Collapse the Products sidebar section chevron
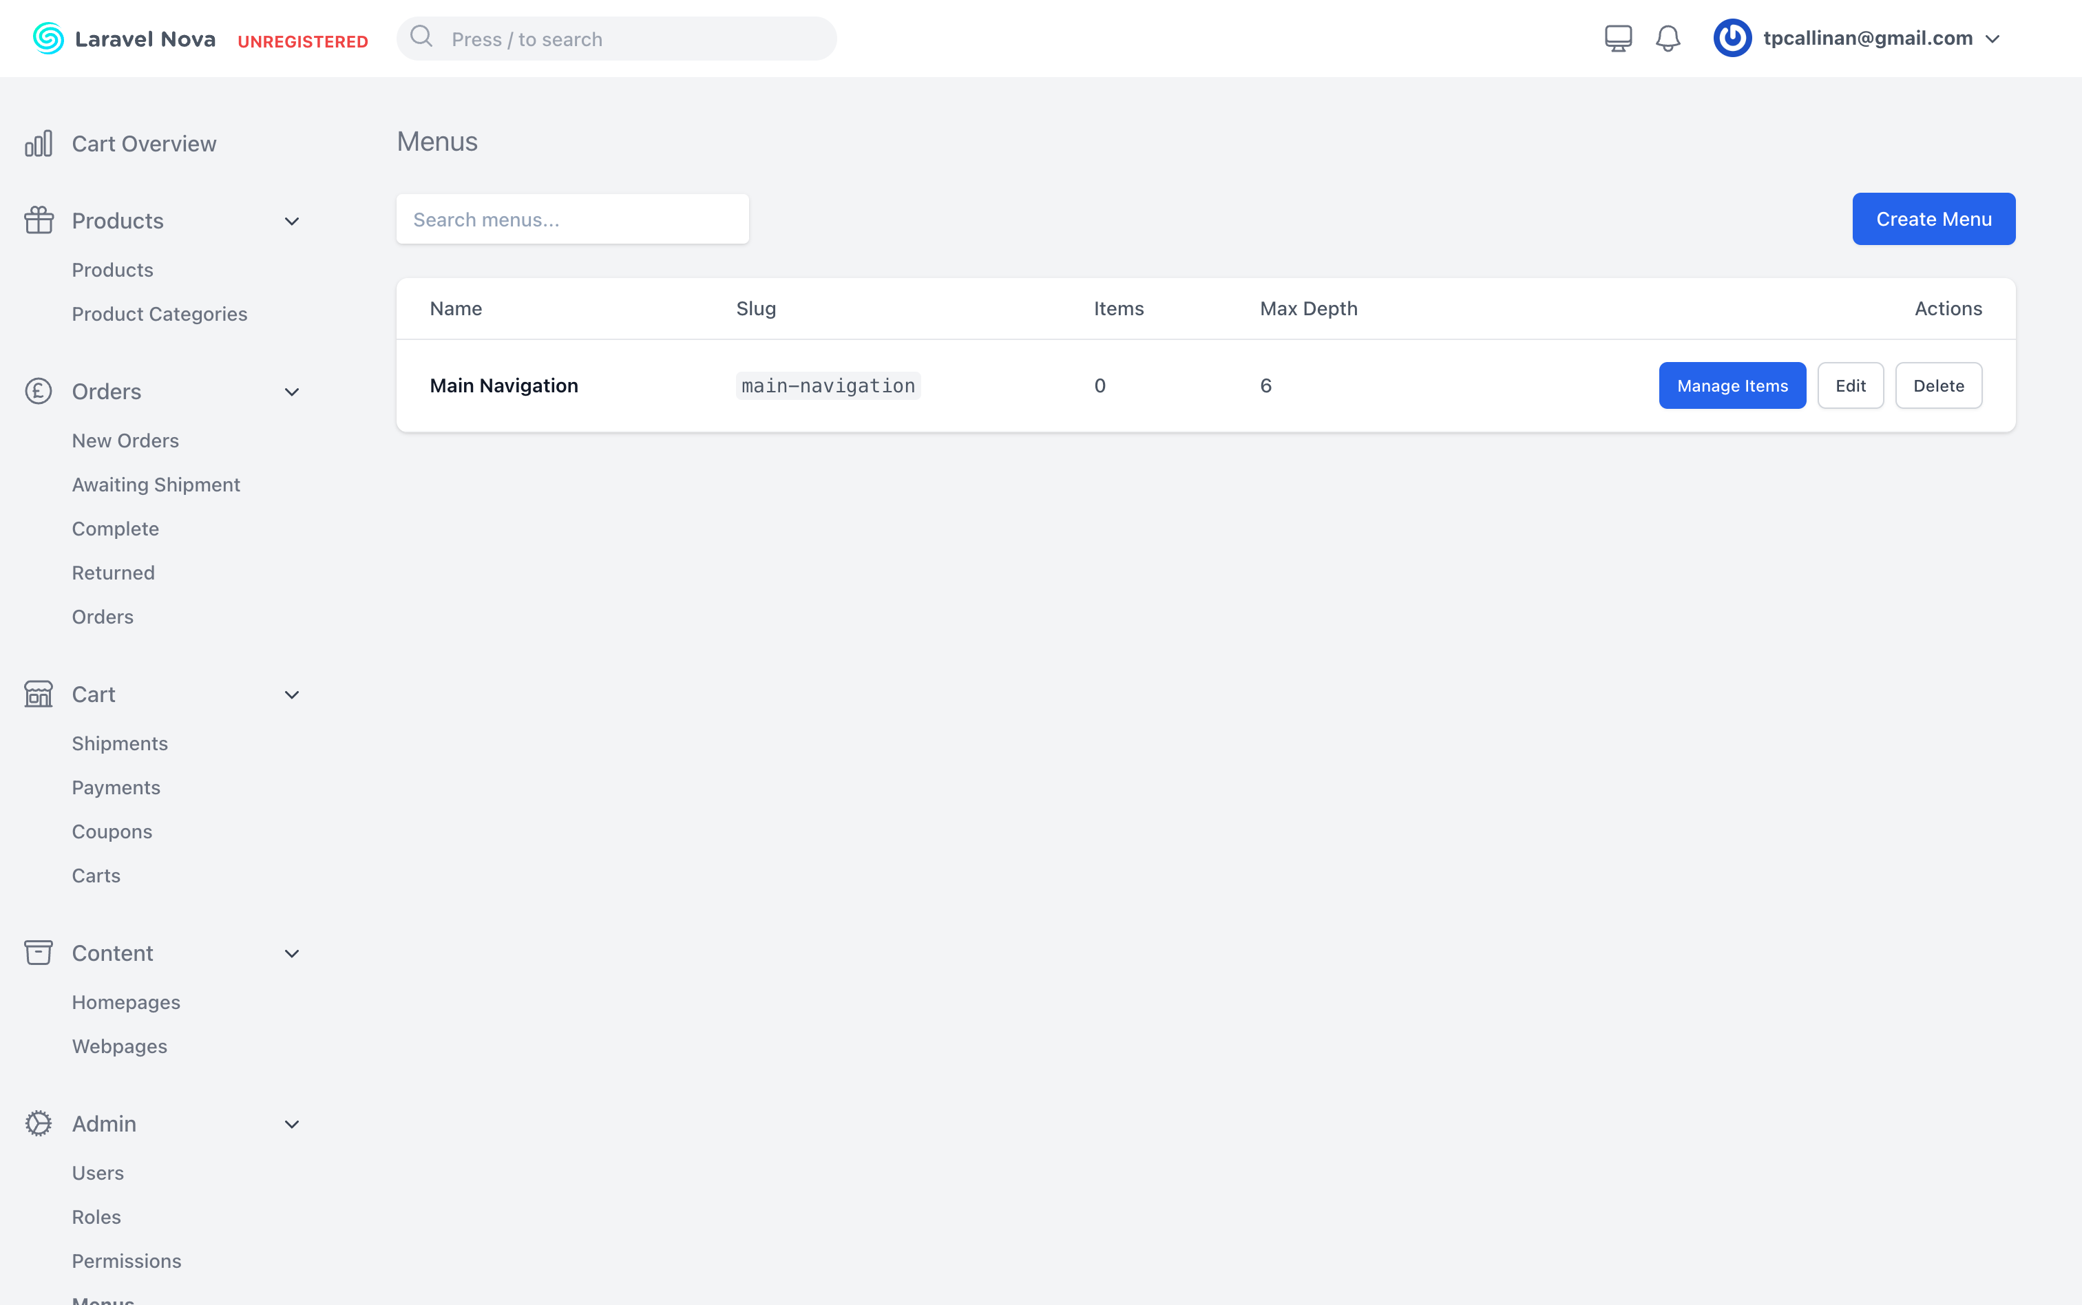This screenshot has width=2082, height=1305. (x=292, y=221)
